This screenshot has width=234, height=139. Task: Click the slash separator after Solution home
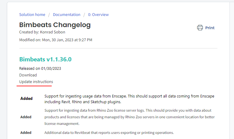pyautogui.click(x=49, y=15)
